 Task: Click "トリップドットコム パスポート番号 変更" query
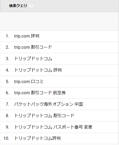click(x=53, y=127)
